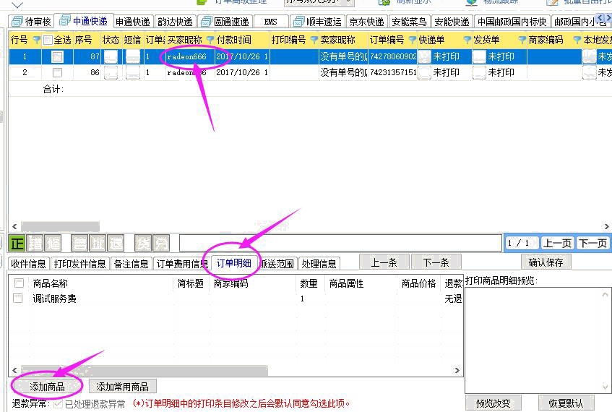This screenshot has width=612, height=412.
Task: Click the 确认保存 button
Action: [546, 262]
